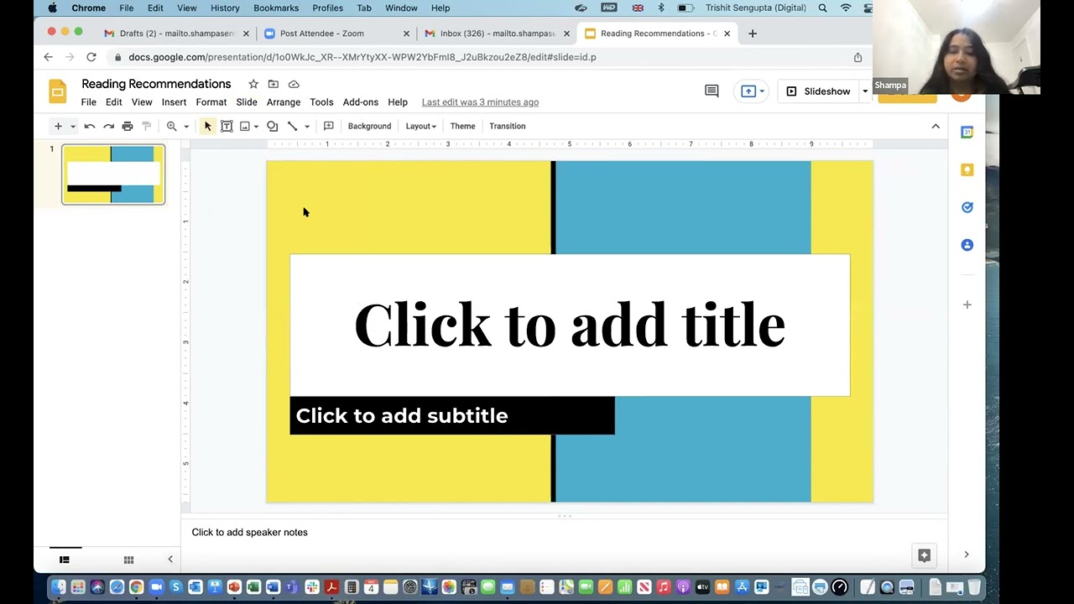Select the shape tool
This screenshot has width=1074, height=604.
pos(273,126)
